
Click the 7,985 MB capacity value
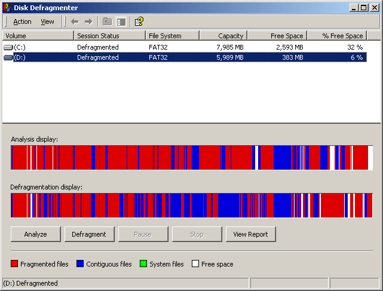coord(230,47)
